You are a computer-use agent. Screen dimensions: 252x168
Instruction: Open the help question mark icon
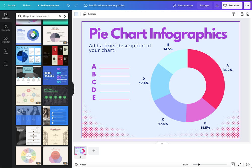click(247, 164)
